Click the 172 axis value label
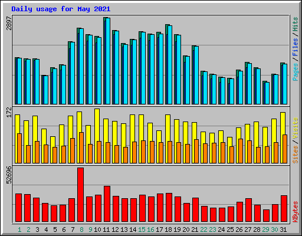 [9, 112]
